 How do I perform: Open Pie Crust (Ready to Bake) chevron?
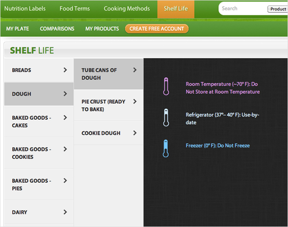pos(135,101)
